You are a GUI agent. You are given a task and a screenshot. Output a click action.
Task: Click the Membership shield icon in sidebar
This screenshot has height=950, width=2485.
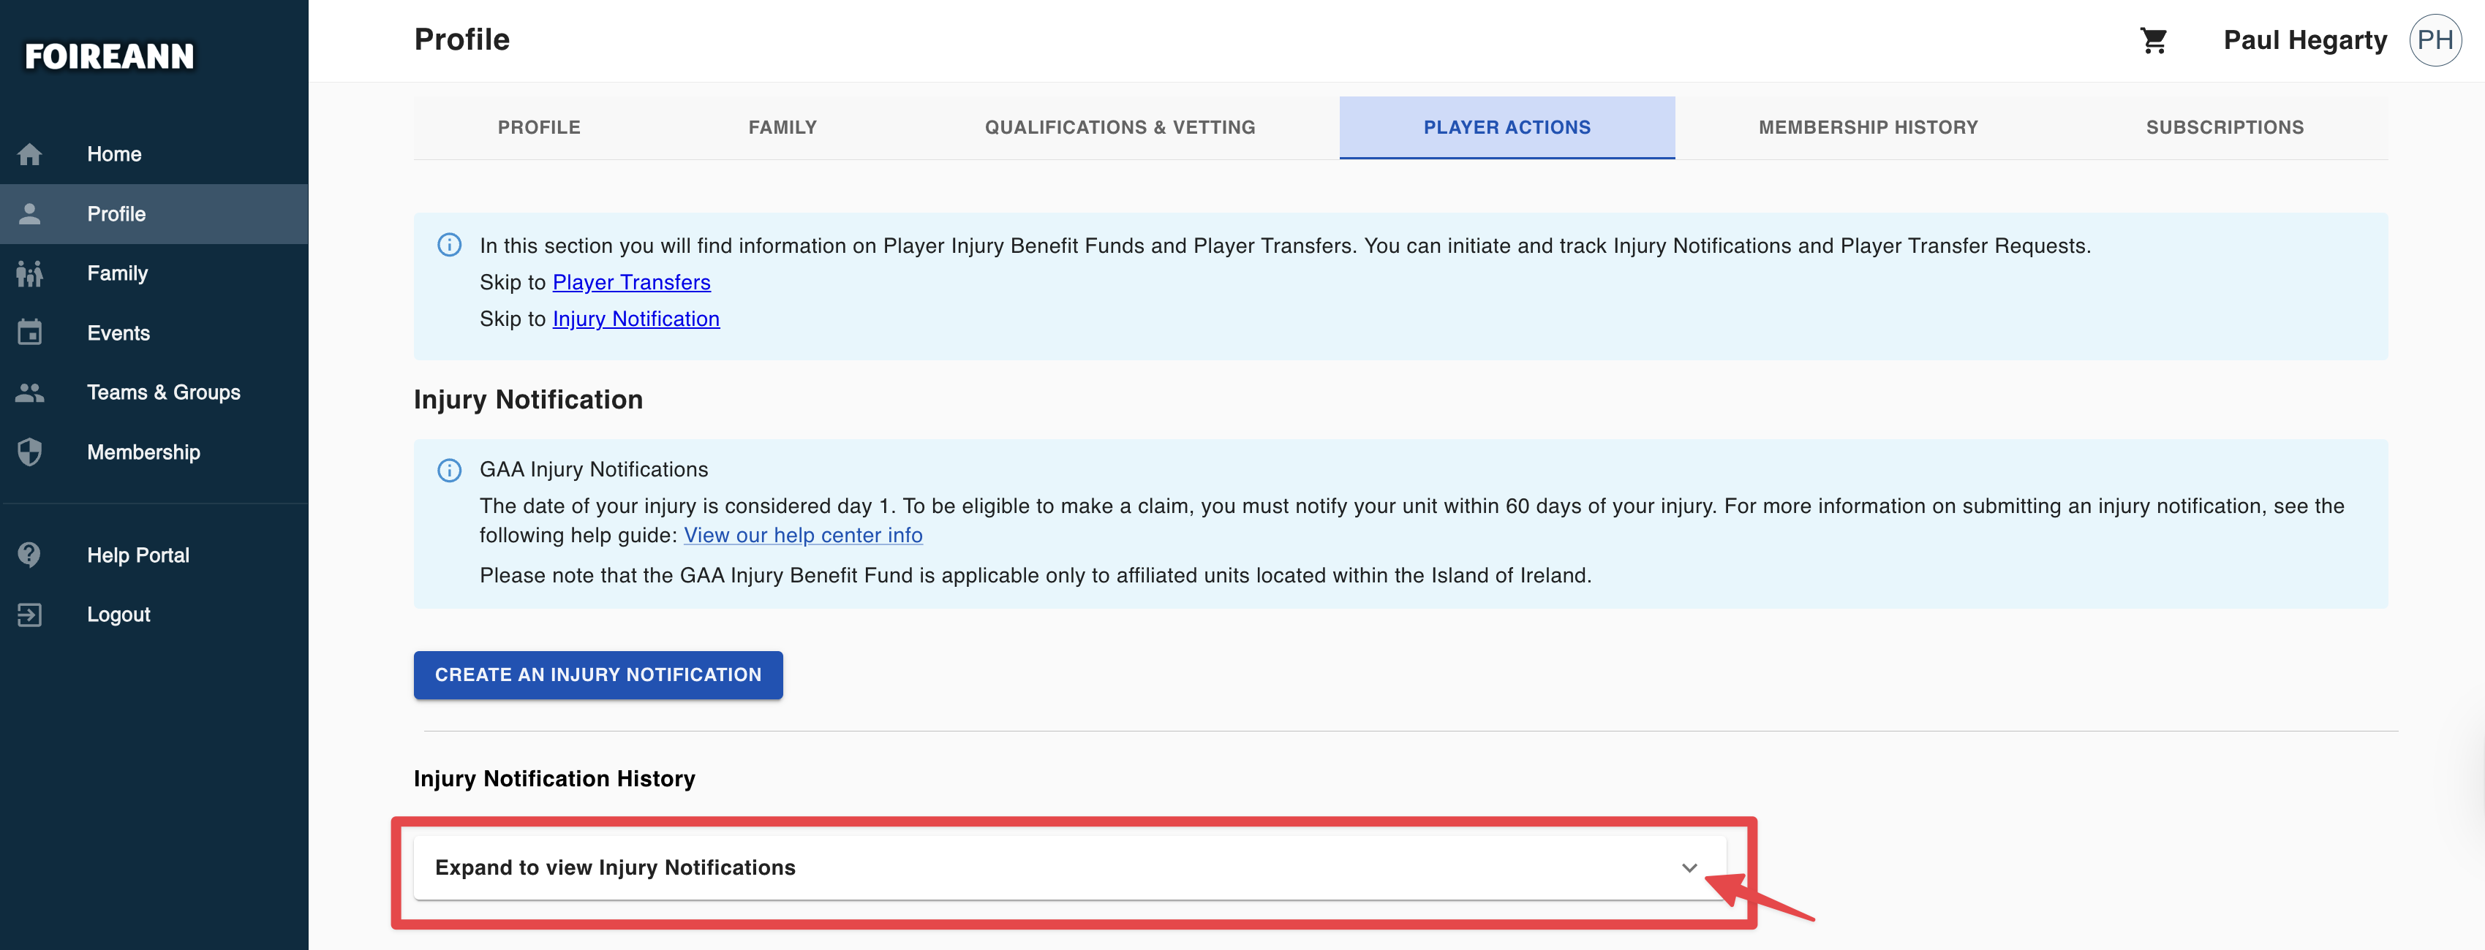coord(30,452)
